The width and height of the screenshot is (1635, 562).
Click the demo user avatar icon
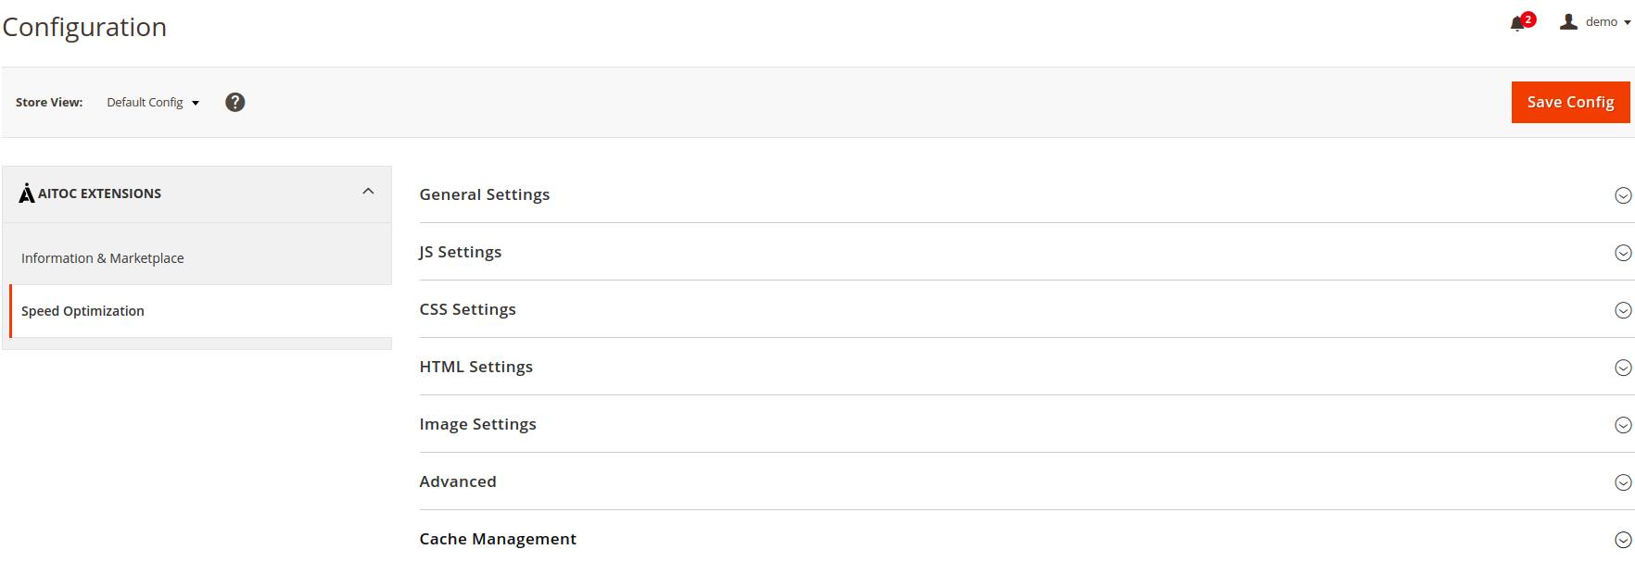tap(1568, 21)
